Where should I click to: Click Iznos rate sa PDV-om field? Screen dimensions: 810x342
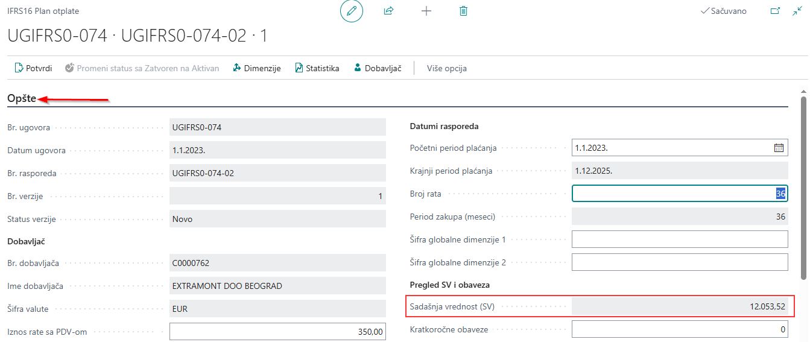pos(277,332)
